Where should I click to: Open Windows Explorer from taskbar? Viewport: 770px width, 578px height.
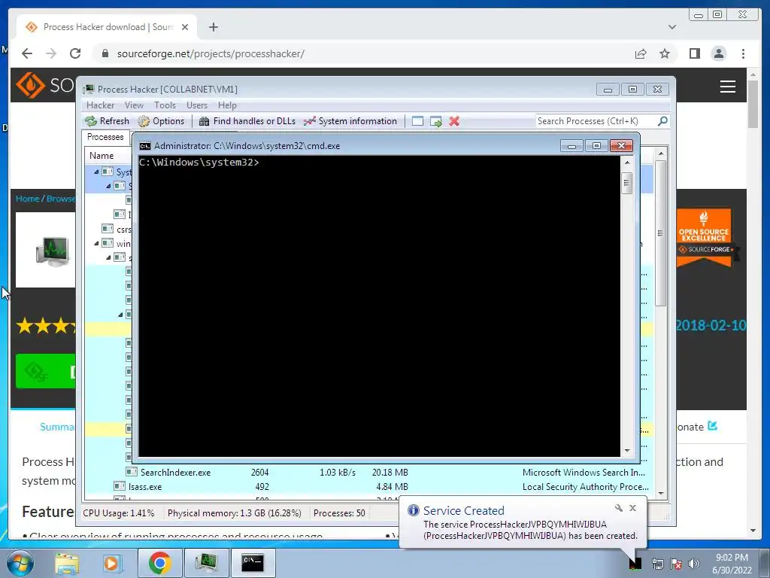67,563
